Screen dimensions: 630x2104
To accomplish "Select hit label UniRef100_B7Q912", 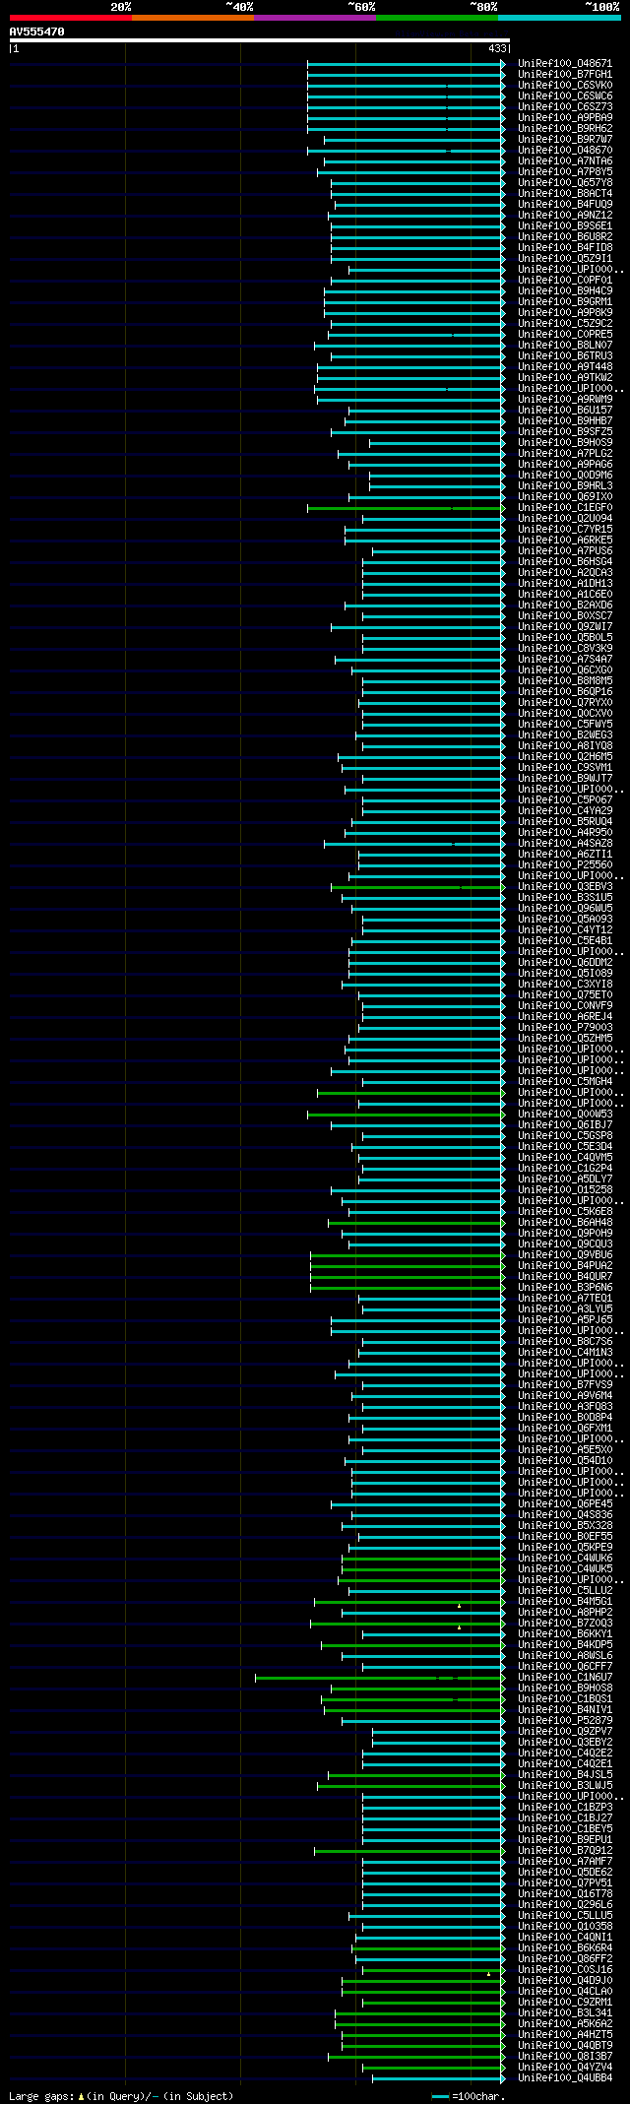I will pyautogui.click(x=565, y=1850).
